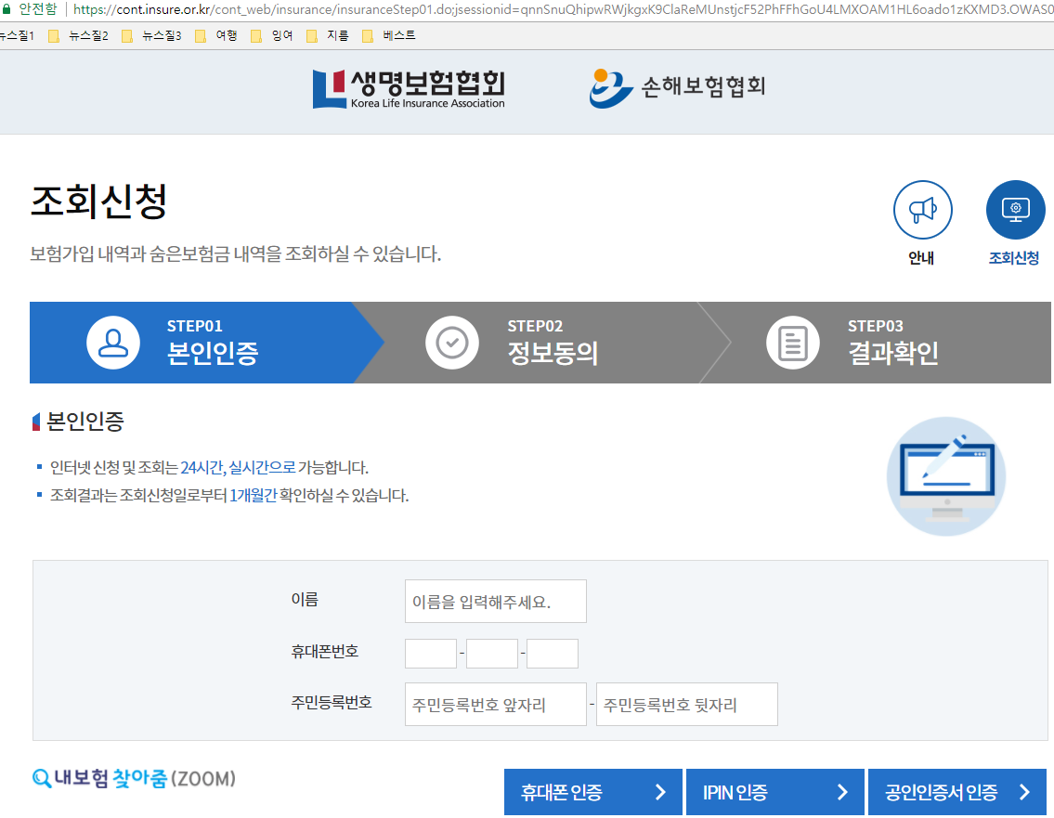Open the 뉴스질1 bookmark
Image resolution: width=1054 pixels, height=818 pixels.
click(x=19, y=35)
